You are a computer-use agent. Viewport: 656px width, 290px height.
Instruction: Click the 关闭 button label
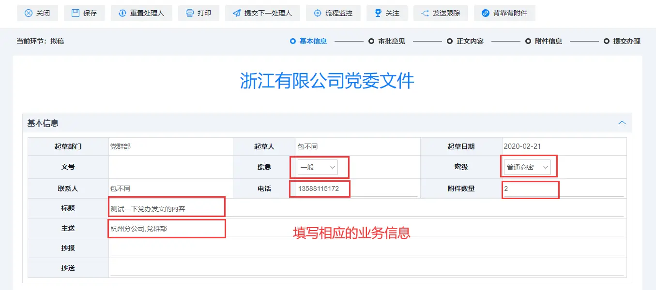click(x=43, y=13)
